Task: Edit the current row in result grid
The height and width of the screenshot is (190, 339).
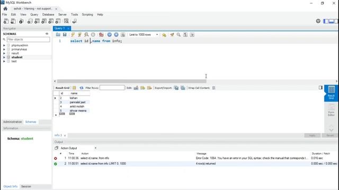Action: coord(136,88)
